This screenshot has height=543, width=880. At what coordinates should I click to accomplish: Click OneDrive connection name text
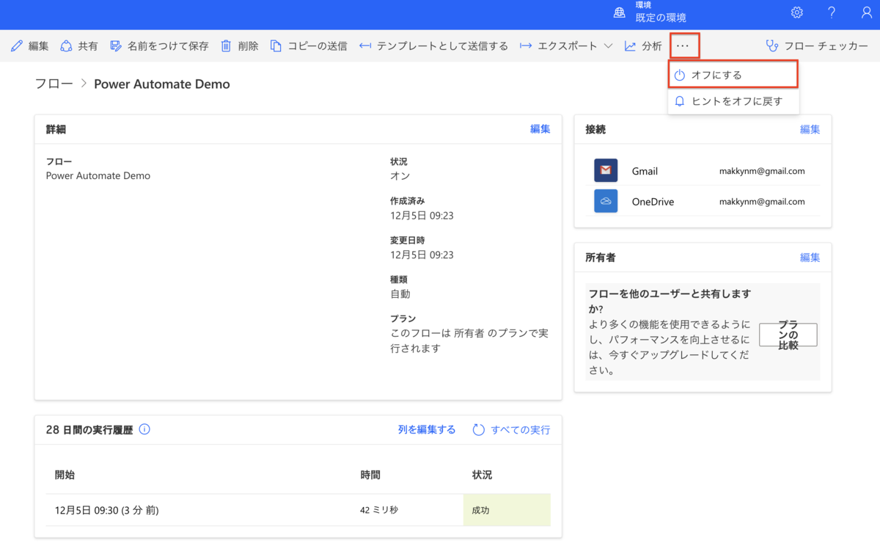(653, 202)
